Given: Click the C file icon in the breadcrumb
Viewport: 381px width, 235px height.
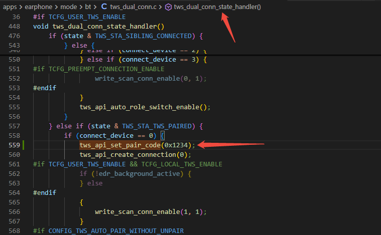Looking at the screenshot, I should click(x=104, y=7).
